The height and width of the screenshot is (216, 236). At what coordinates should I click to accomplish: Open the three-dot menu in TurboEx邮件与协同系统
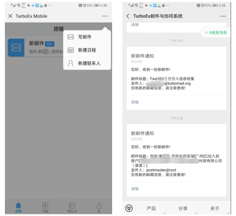tap(223, 16)
